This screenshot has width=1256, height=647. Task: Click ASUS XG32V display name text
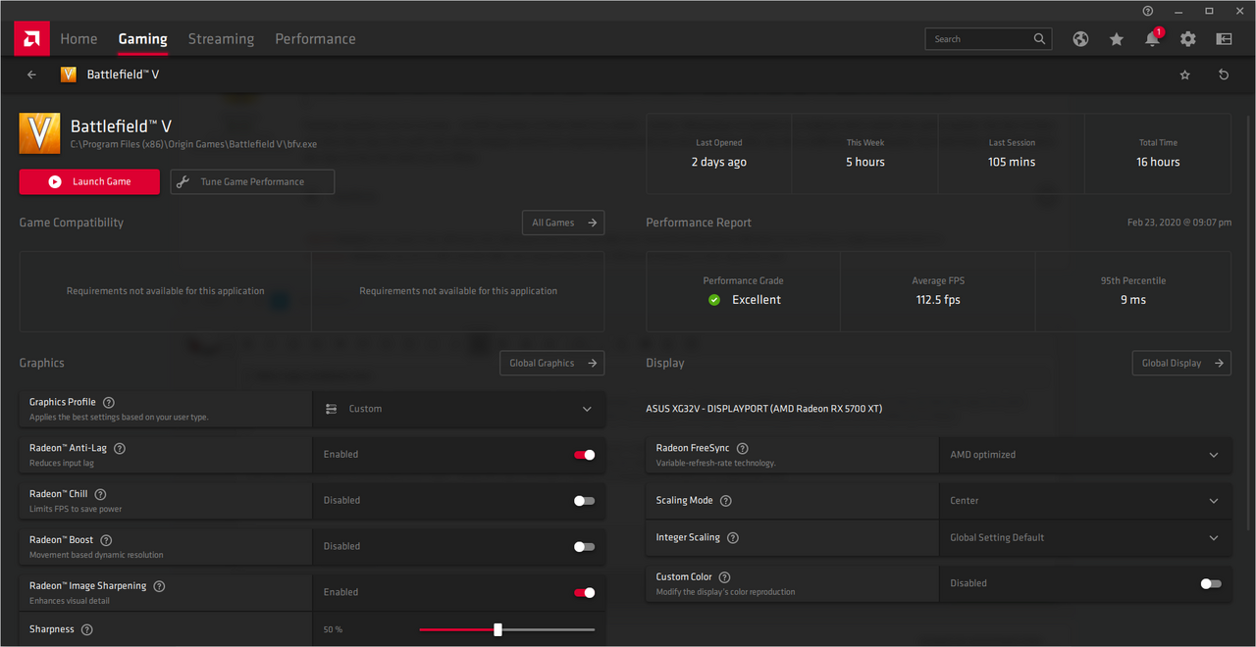763,409
